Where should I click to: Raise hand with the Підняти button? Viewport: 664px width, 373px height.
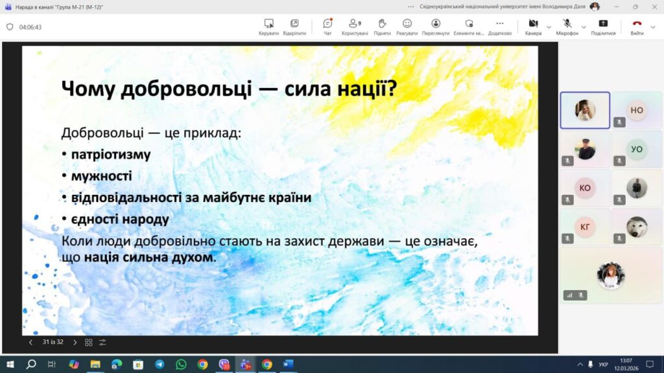382,26
